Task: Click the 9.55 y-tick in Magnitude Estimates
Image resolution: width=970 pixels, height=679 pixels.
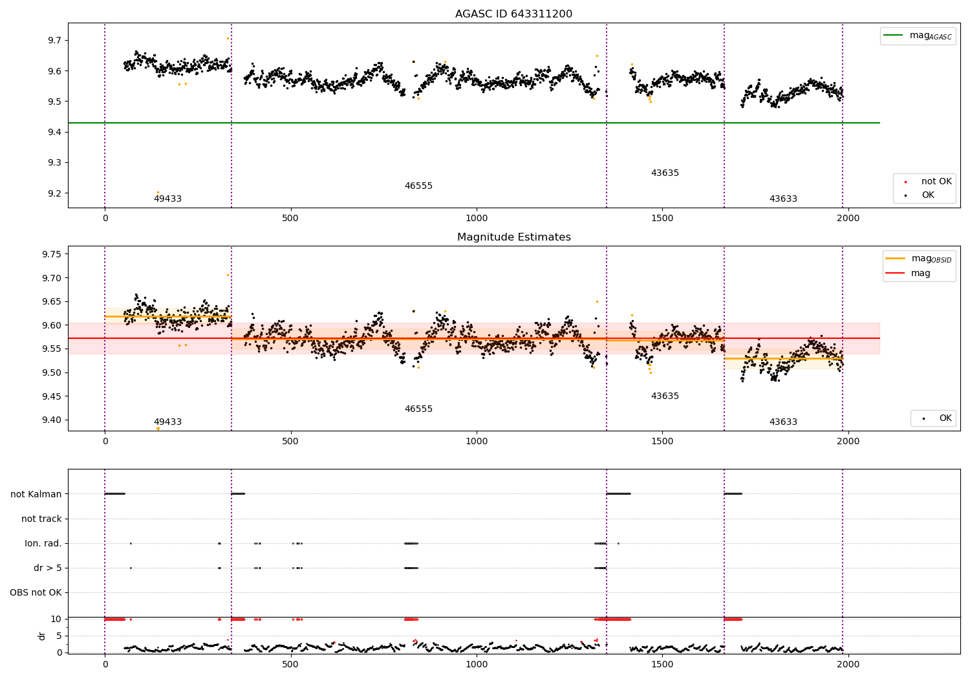Action: (51, 349)
